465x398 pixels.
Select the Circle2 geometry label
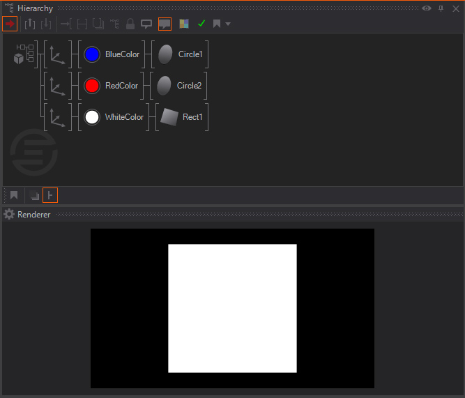(x=189, y=86)
